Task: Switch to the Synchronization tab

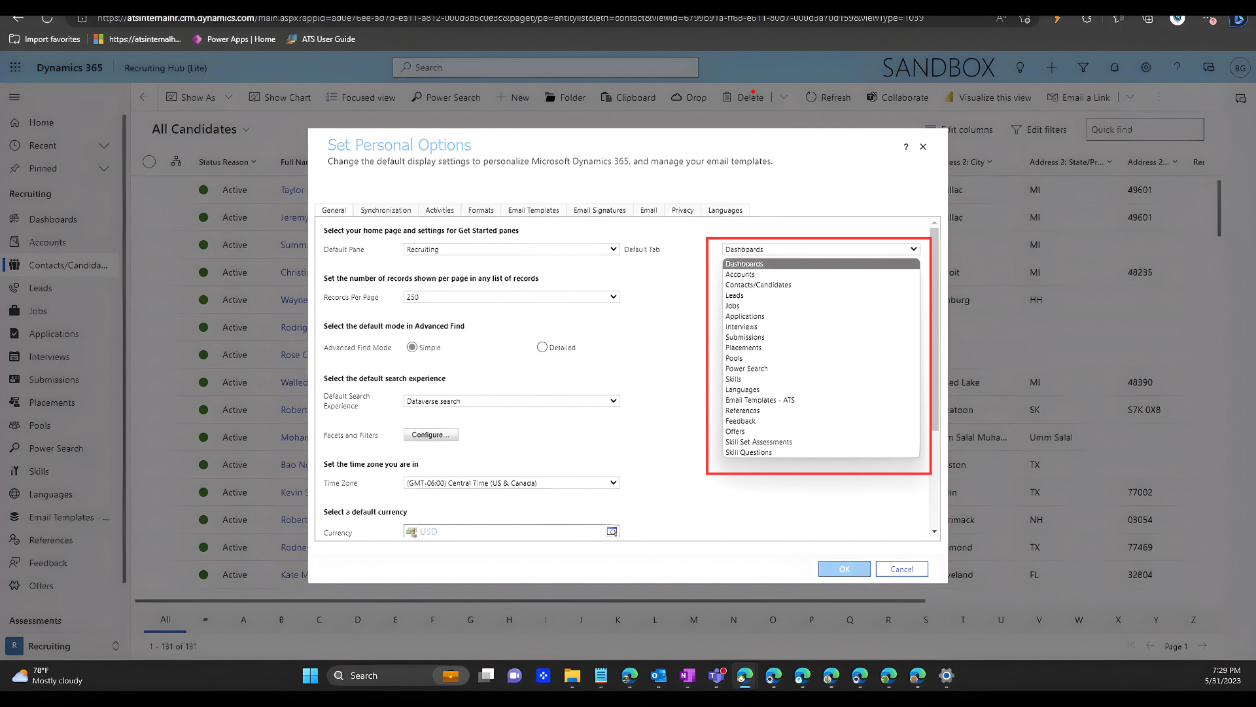Action: pyautogui.click(x=386, y=210)
